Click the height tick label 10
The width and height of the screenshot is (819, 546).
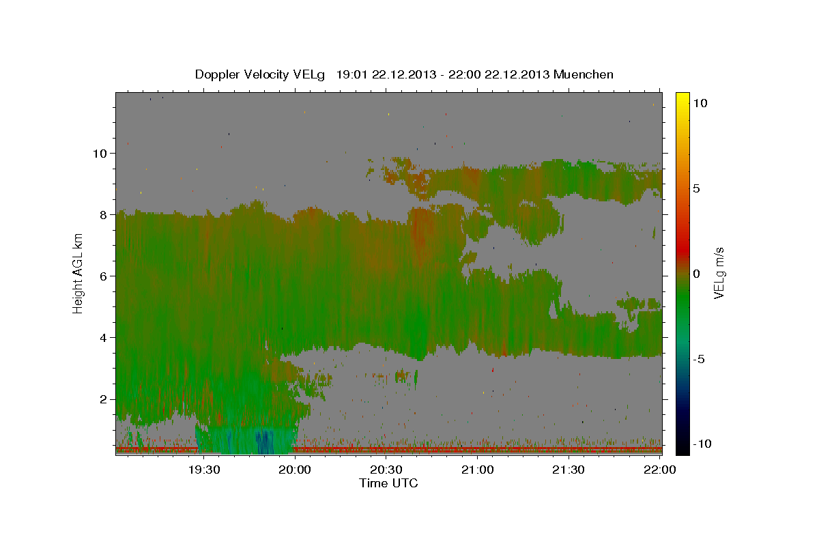[x=100, y=153]
